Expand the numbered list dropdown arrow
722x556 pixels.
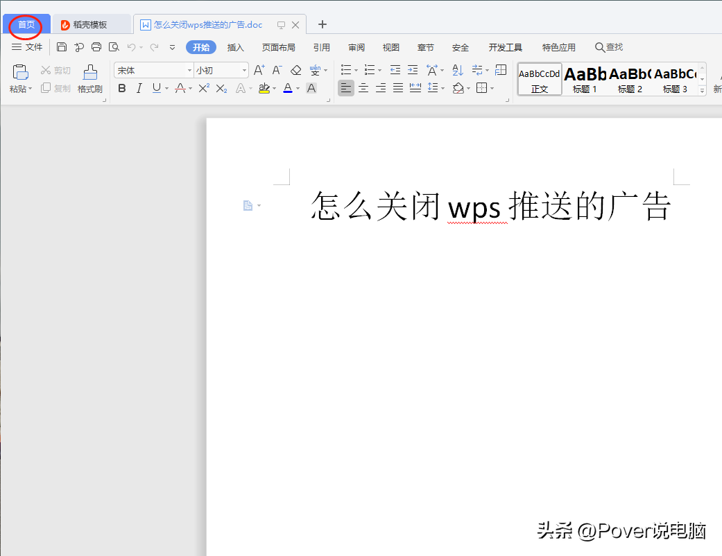pyautogui.click(x=379, y=71)
